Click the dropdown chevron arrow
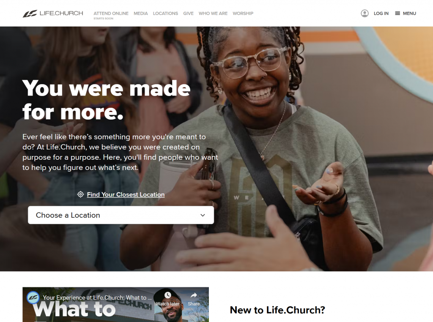 [x=203, y=215]
